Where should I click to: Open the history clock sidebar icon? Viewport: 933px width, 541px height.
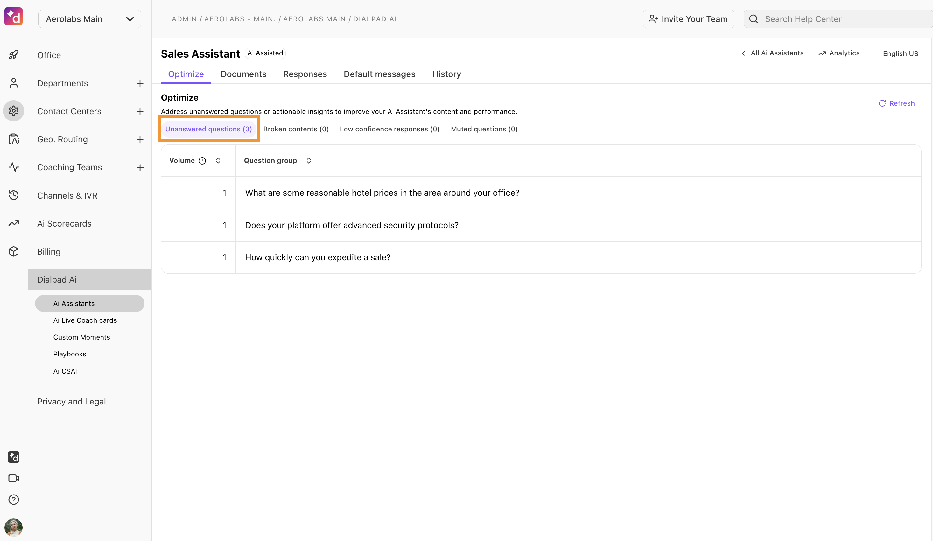14,195
